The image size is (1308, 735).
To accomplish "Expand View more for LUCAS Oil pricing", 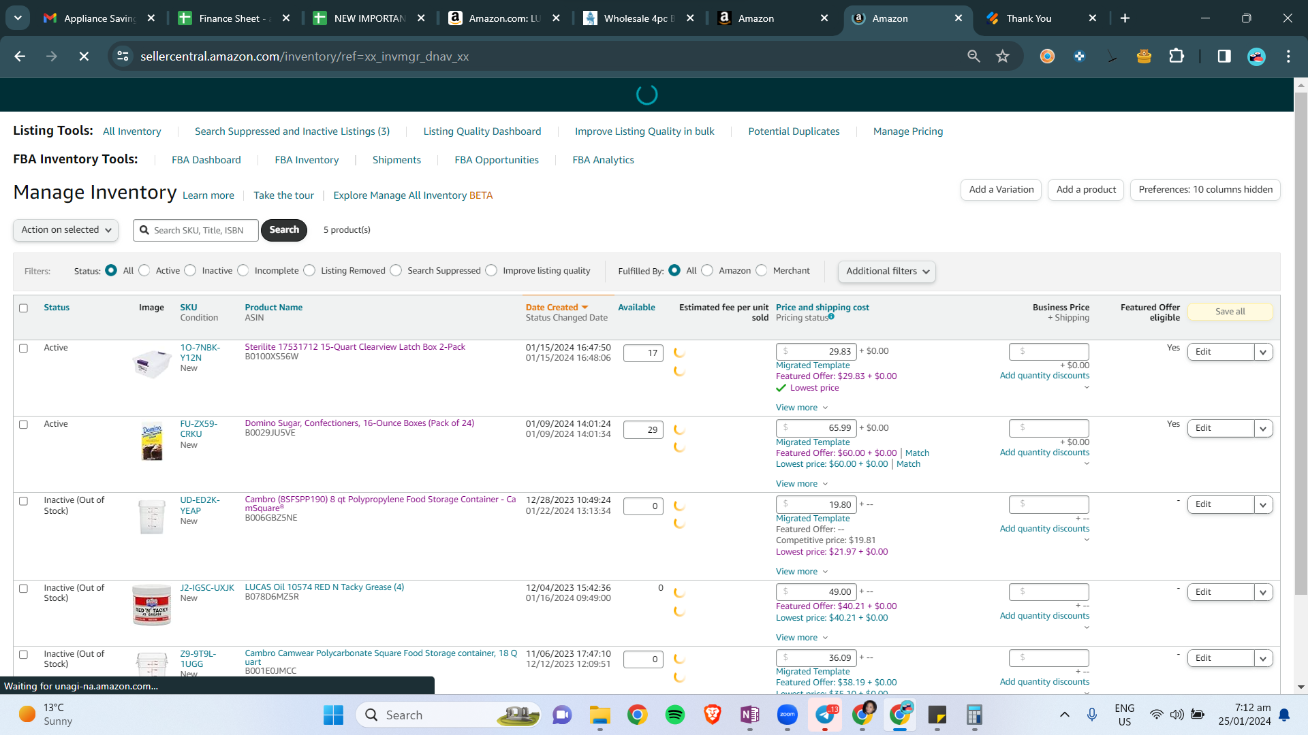I will tap(802, 638).
